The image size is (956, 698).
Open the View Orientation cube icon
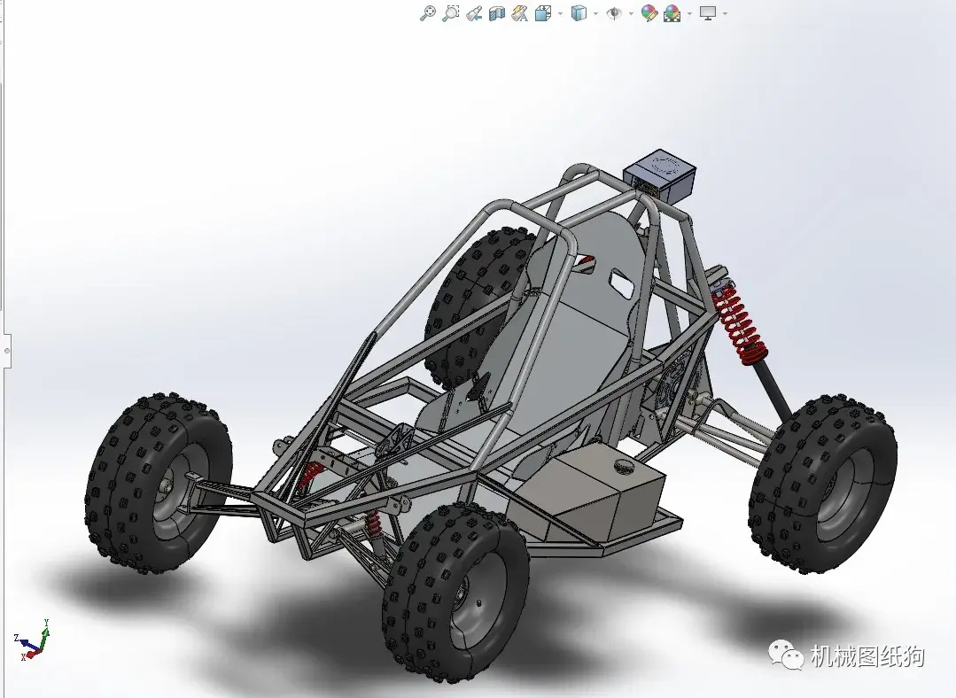541,13
